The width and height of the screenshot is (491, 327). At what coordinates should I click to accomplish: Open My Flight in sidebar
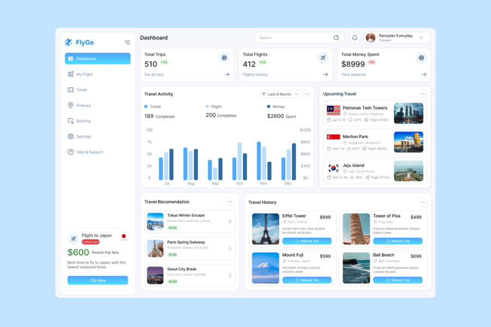[x=85, y=74]
